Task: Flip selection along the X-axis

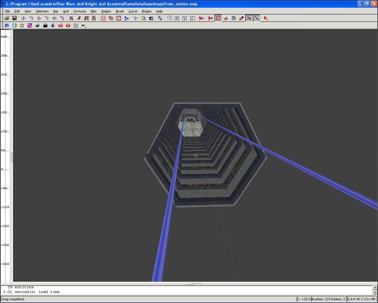Action: [24, 18]
